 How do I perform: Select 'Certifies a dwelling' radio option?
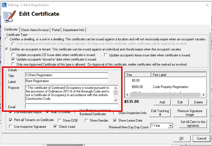pos(7,39)
